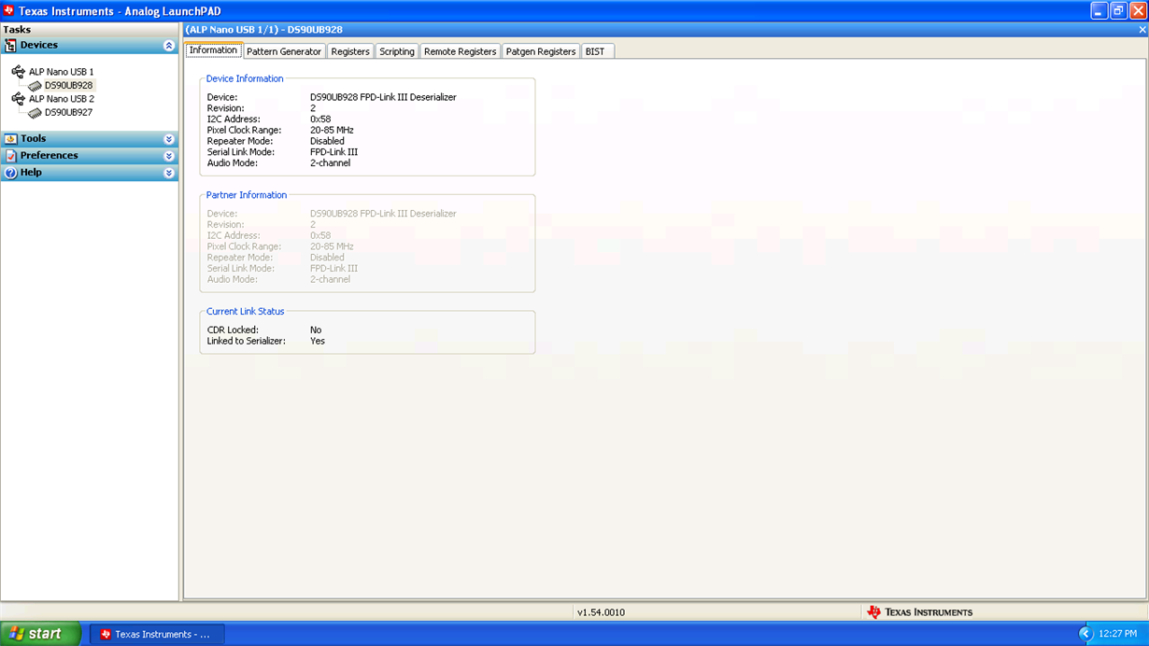Click the USB icon of ALP Nano USB 1
1149x646 pixels.
19,71
